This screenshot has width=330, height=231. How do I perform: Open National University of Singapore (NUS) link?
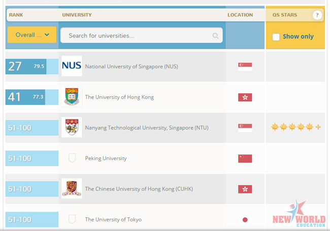pos(131,66)
